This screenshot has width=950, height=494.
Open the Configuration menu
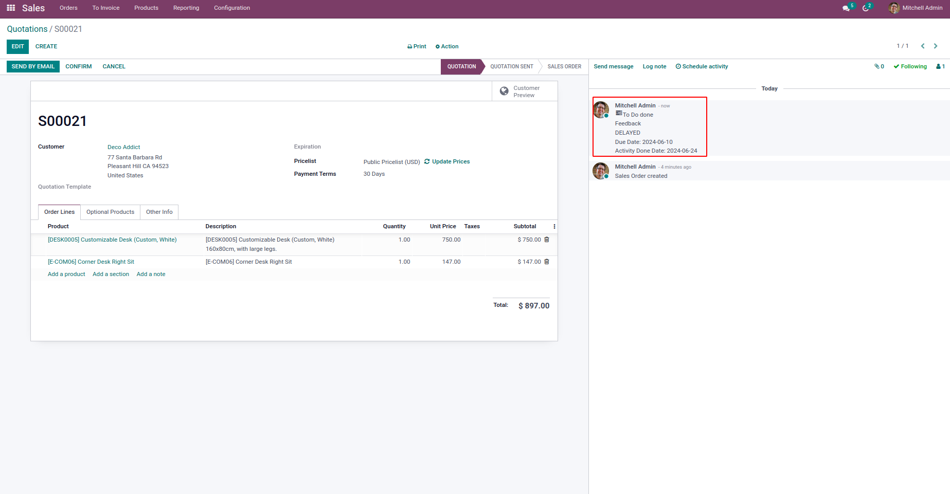coord(232,8)
